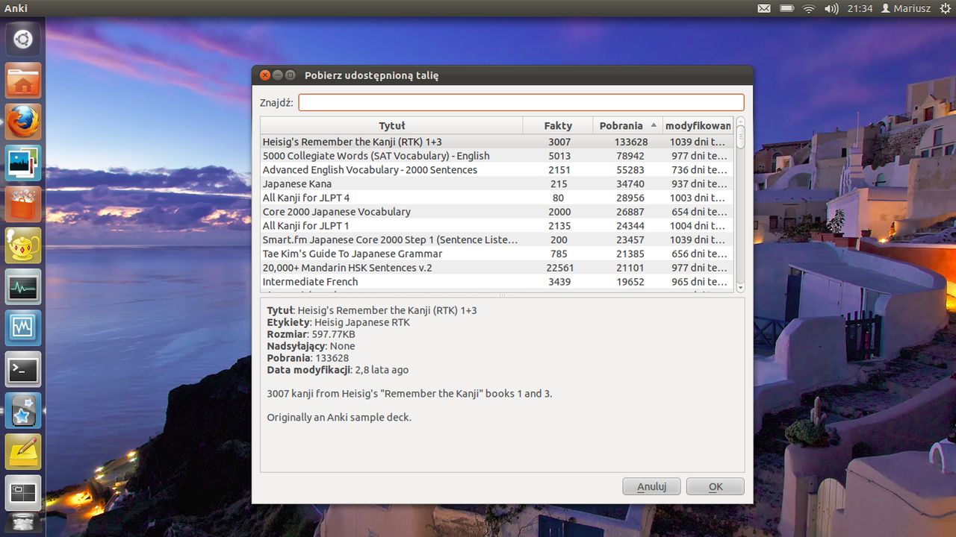Click the battery indicator icon
This screenshot has height=537, width=956.
pos(786,8)
